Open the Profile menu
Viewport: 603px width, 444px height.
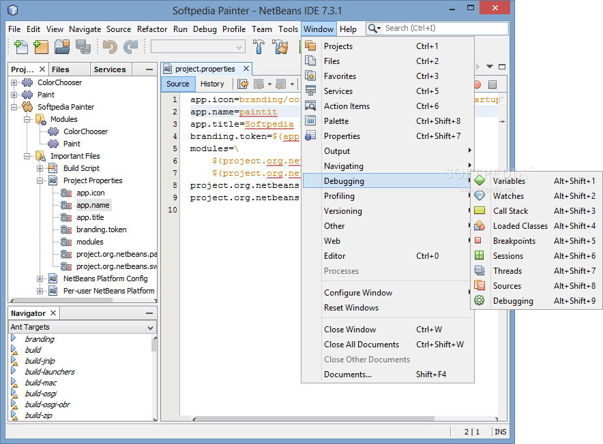234,29
